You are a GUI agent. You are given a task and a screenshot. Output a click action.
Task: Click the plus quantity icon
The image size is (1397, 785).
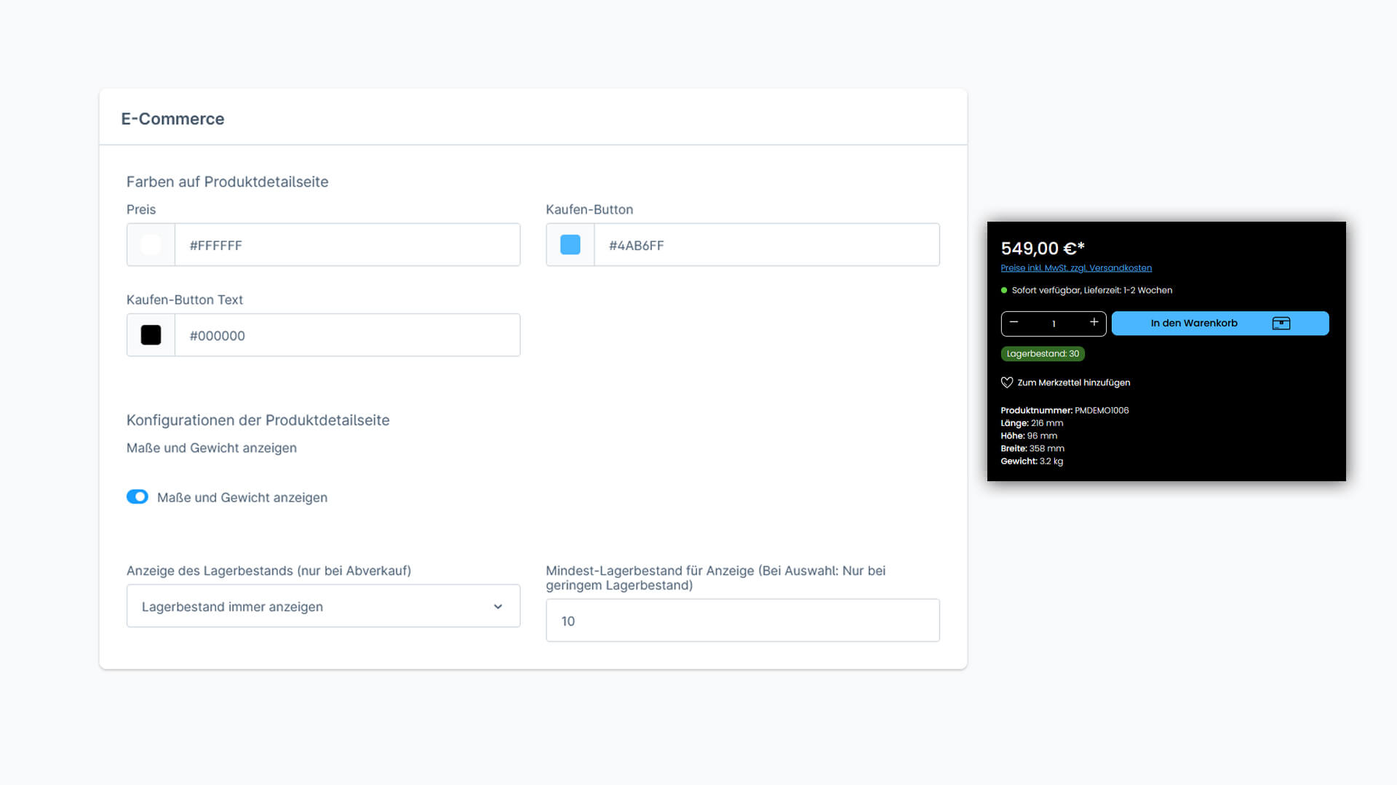1094,322
